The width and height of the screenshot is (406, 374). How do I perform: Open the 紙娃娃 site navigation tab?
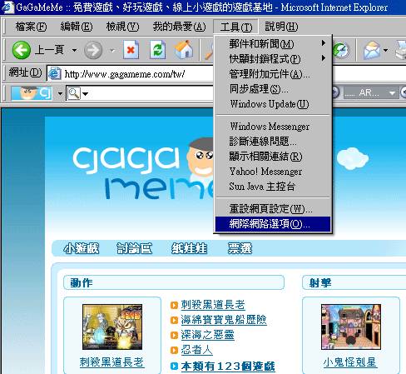(189, 248)
